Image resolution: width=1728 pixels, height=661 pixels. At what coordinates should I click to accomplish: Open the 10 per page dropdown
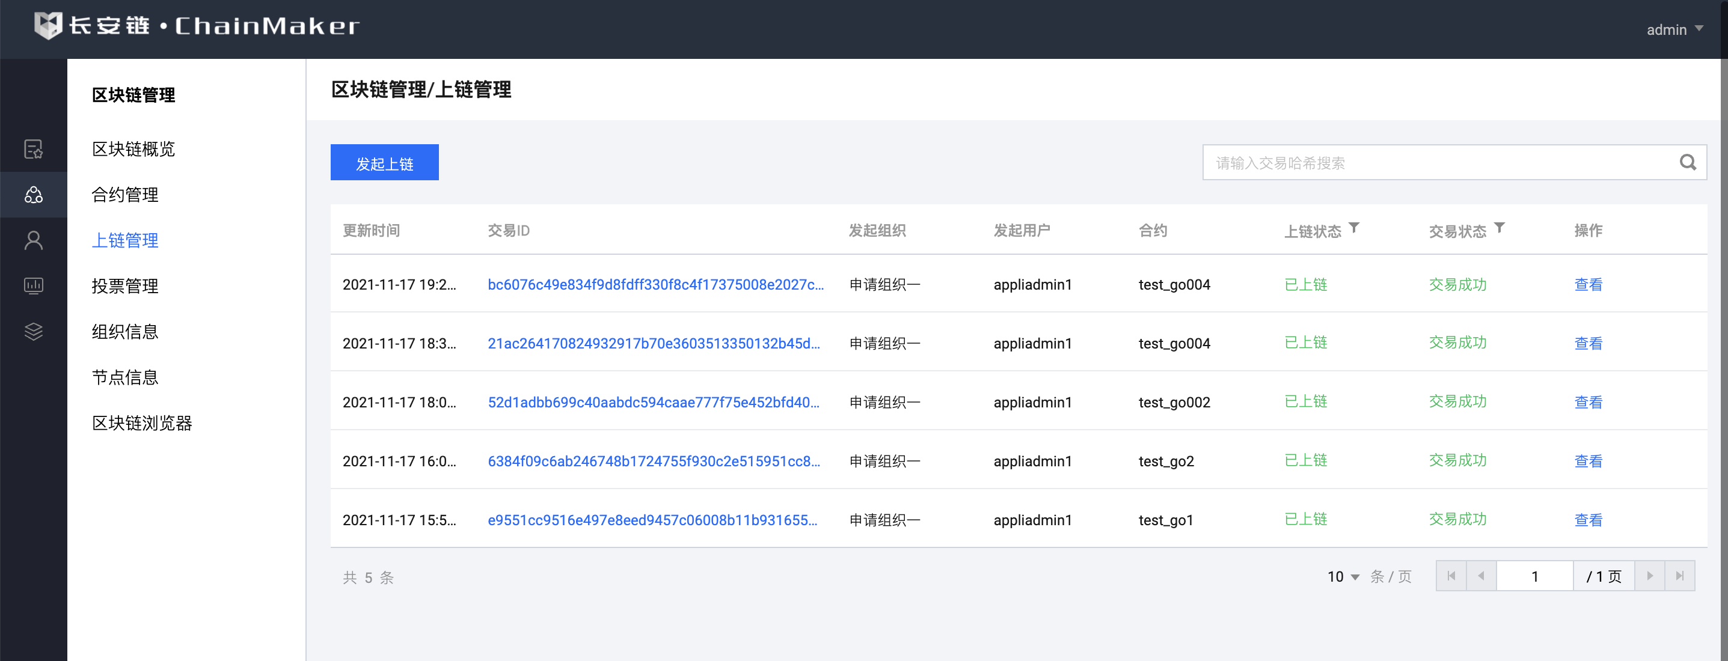coord(1343,576)
